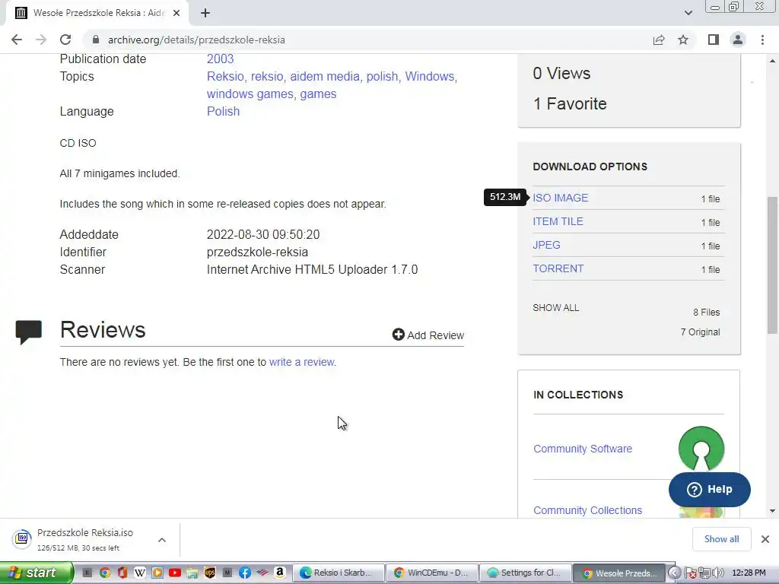Open the Windows Start menu
The height and width of the screenshot is (584, 779).
[36, 573]
